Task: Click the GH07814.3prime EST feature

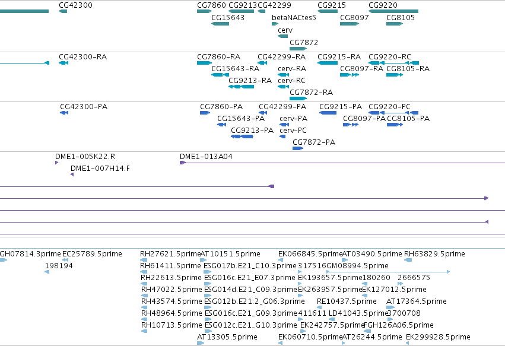Action: 3,260
